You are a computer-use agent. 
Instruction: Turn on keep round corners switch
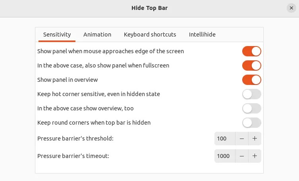coord(251,123)
